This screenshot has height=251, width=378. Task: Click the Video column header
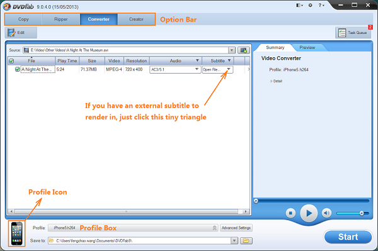[x=114, y=61]
